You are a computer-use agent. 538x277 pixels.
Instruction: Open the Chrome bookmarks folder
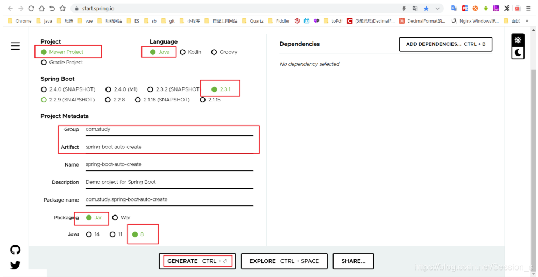pos(19,21)
